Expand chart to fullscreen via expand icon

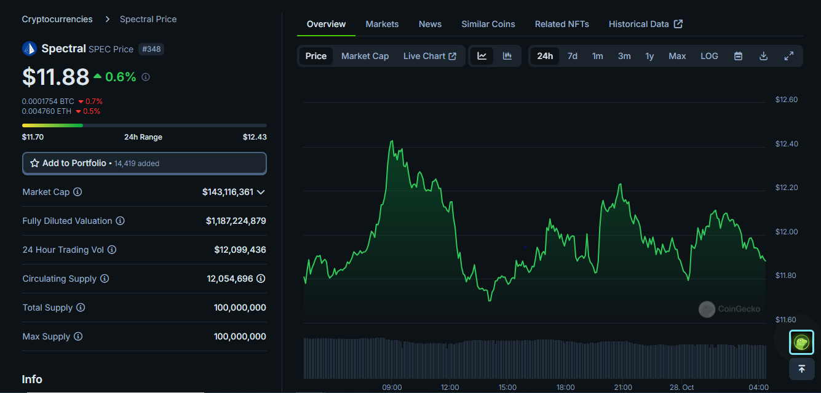(x=789, y=55)
